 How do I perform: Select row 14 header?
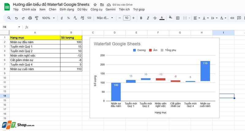(5, 96)
